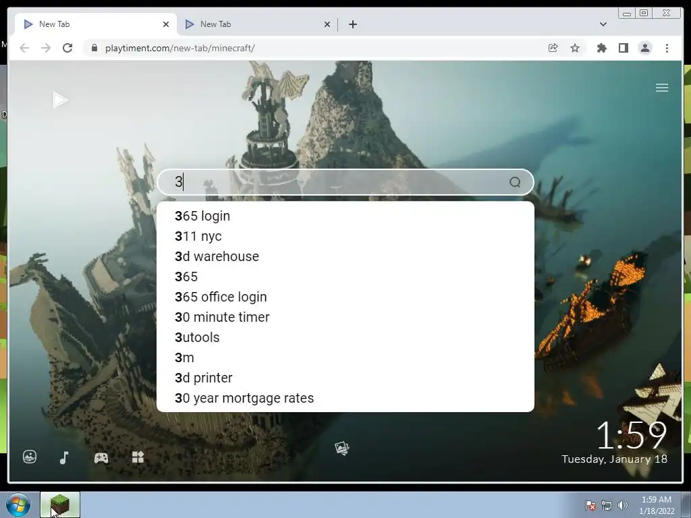Choose suggestion "365 office login"

[345, 297]
